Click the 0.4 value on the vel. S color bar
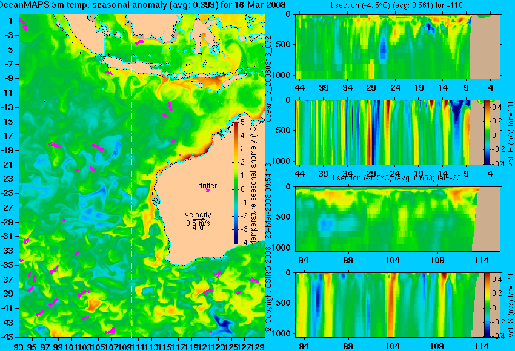 pos(497,280)
